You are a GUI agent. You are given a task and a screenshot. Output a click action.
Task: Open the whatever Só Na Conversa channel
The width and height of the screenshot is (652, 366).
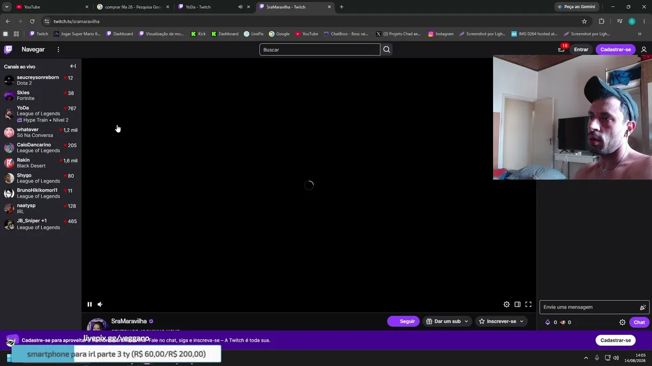pyautogui.click(x=41, y=132)
